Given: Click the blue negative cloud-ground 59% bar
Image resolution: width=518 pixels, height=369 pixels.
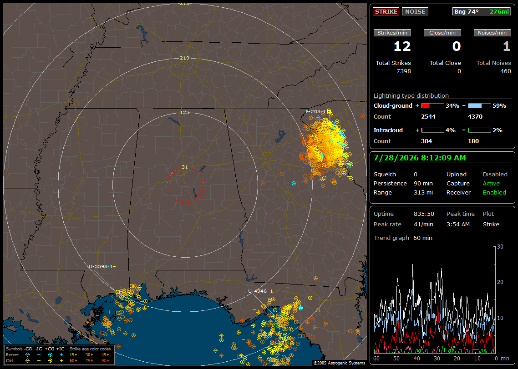Looking at the screenshot, I should [479, 106].
